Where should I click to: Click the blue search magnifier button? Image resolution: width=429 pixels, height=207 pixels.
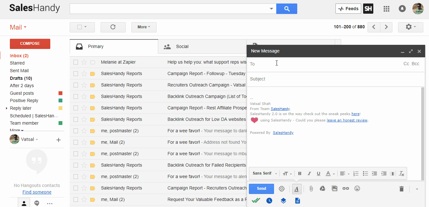pyautogui.click(x=287, y=9)
